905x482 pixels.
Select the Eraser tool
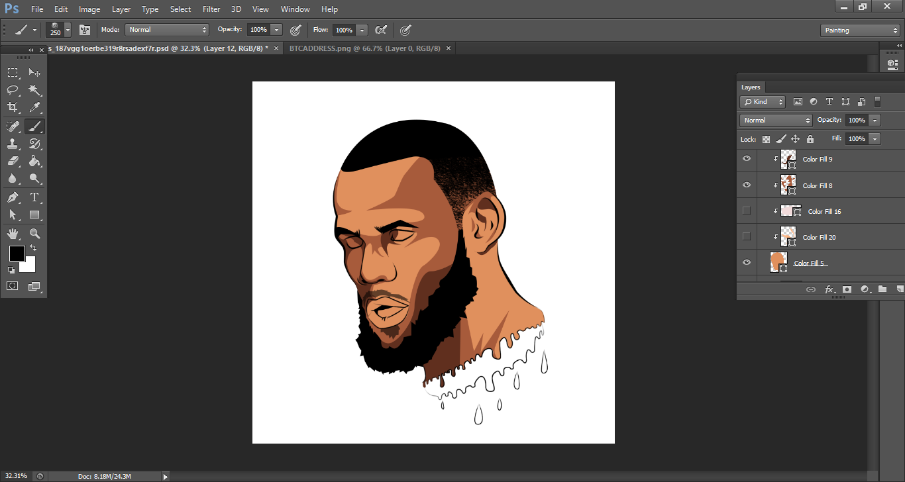13,161
